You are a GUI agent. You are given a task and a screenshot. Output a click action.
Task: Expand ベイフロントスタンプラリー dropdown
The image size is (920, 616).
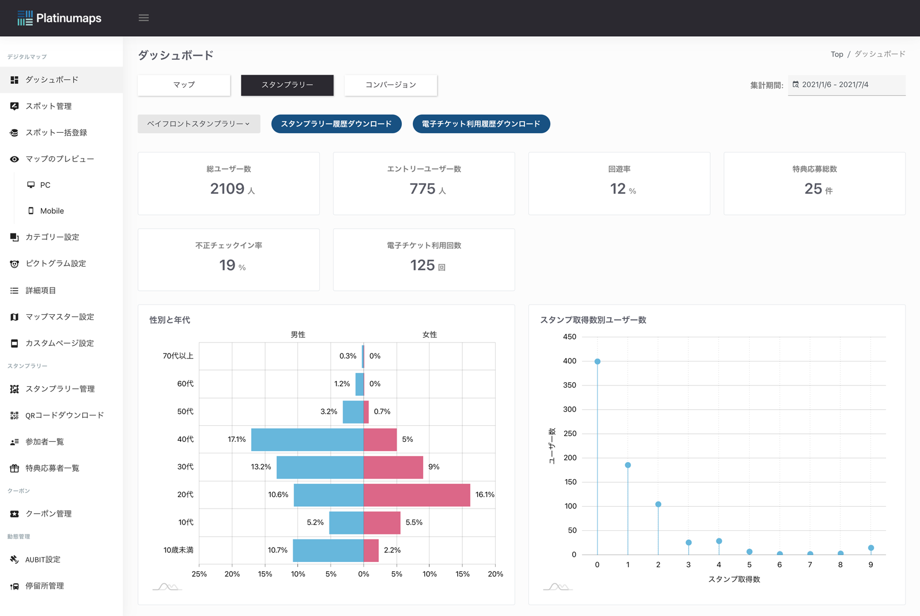pos(199,124)
